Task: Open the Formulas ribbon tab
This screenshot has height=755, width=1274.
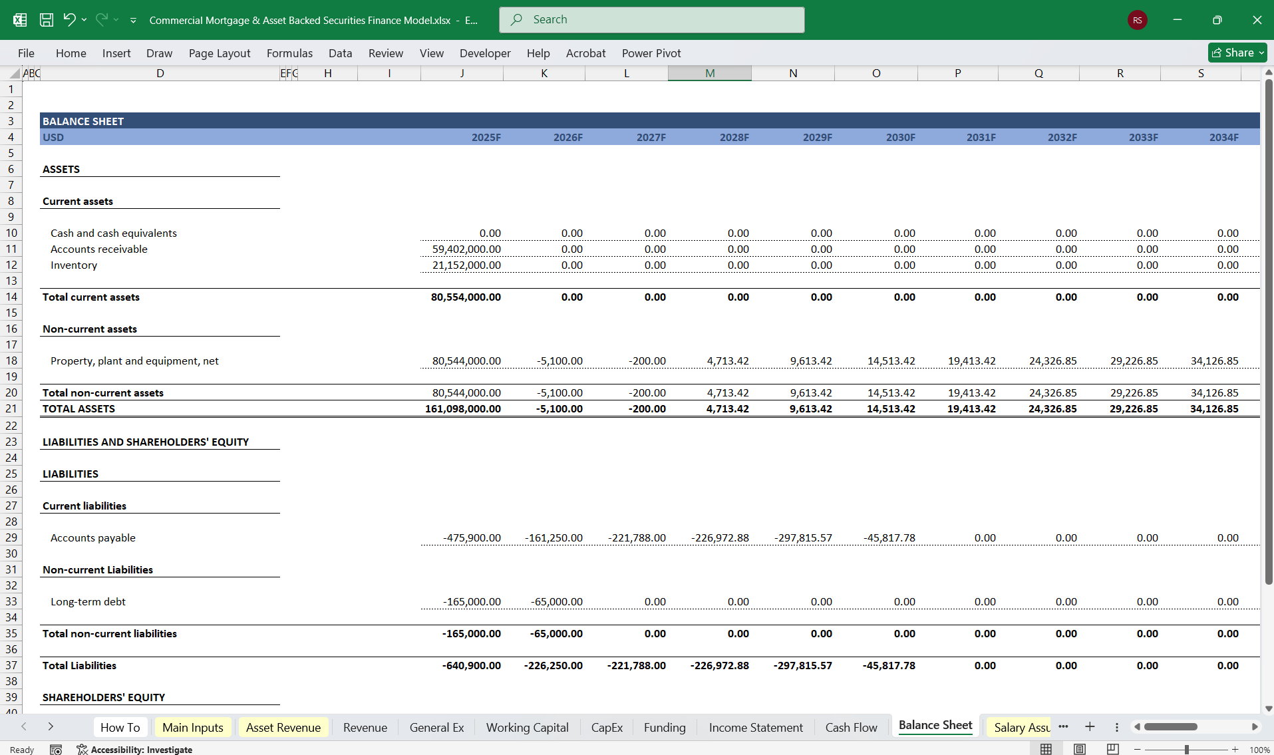Action: [x=289, y=53]
